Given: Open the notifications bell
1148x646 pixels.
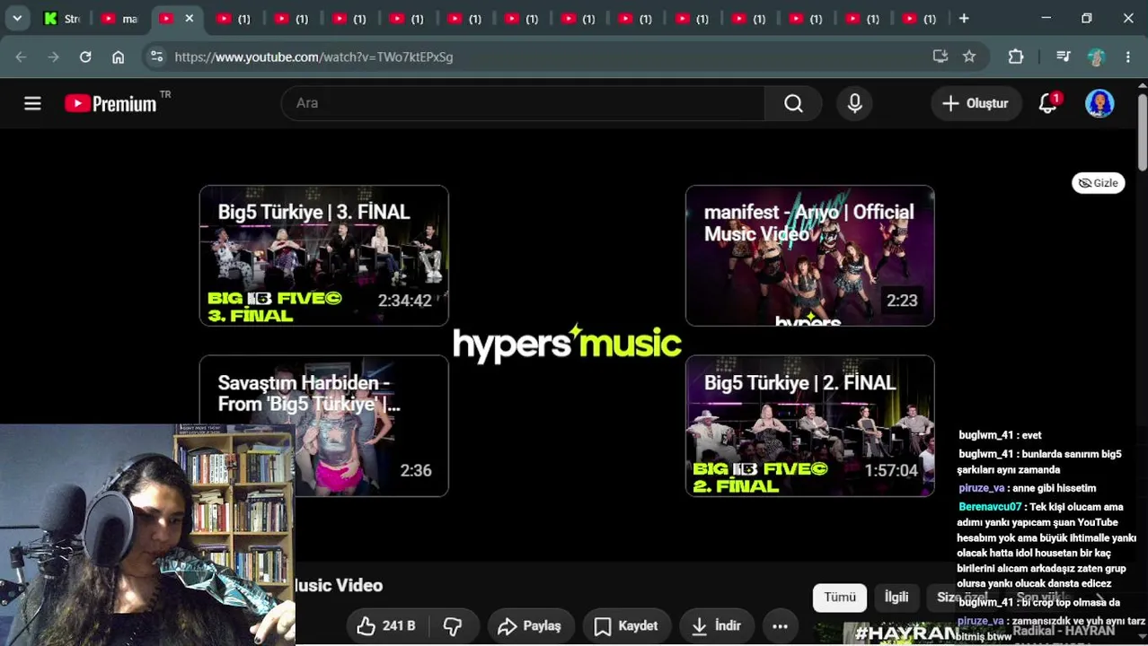Looking at the screenshot, I should 1048,103.
